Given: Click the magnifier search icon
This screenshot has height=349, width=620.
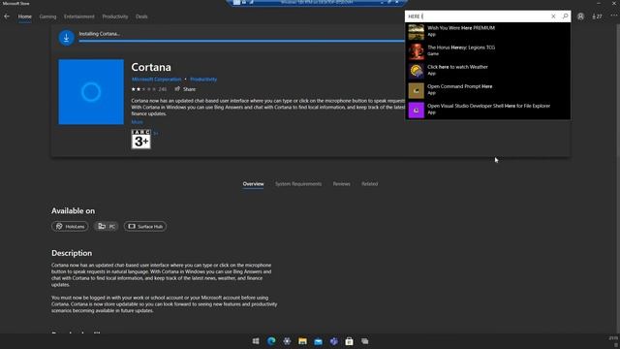Looking at the screenshot, I should (565, 16).
